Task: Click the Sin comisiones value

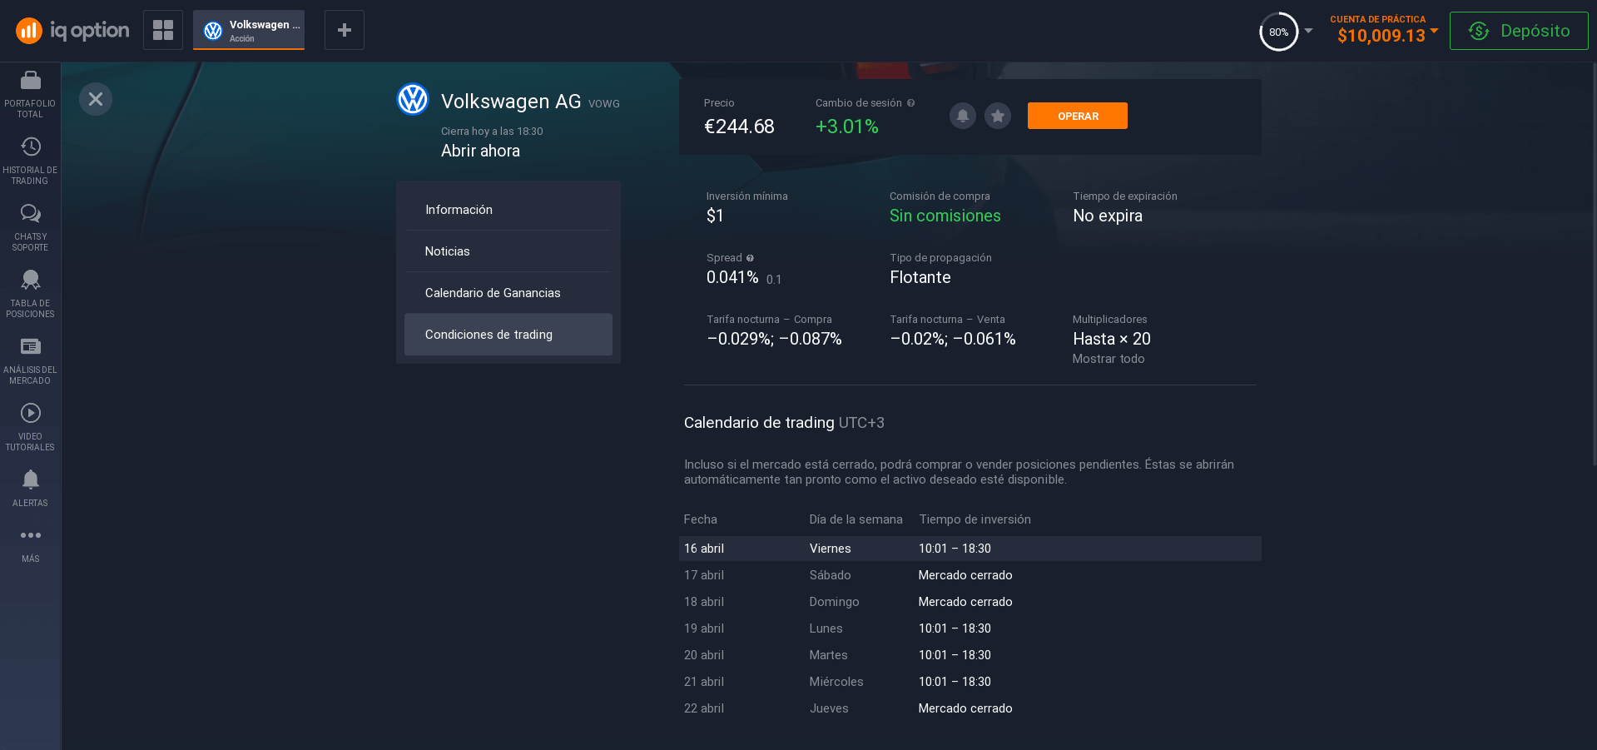Action: click(x=945, y=216)
